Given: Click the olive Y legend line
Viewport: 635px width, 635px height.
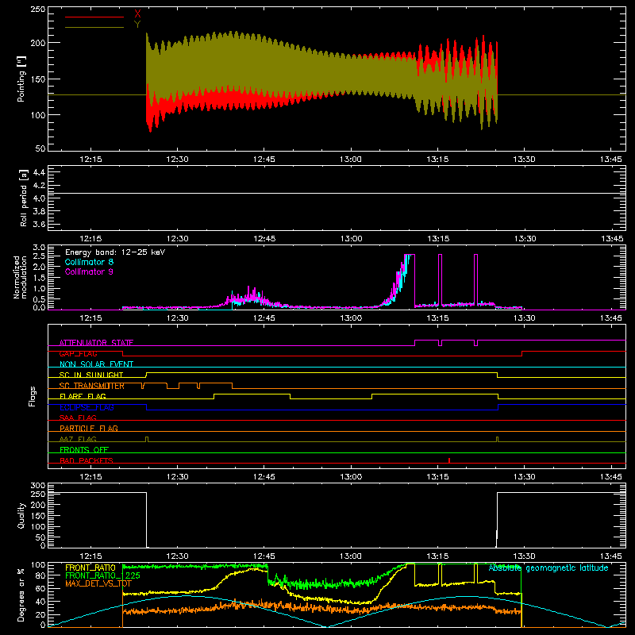Looking at the screenshot, I should coord(94,28).
